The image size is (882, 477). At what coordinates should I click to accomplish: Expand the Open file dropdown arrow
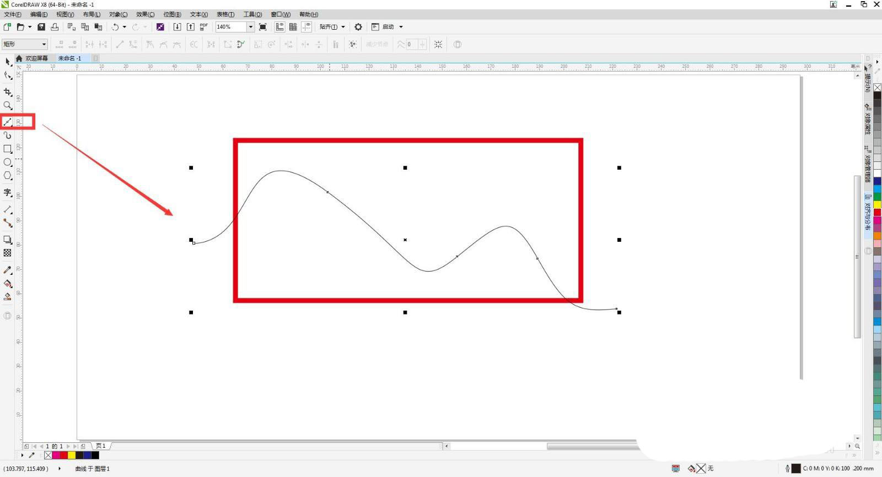tap(29, 26)
